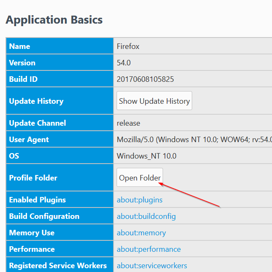Open the about:performance link

(149, 249)
